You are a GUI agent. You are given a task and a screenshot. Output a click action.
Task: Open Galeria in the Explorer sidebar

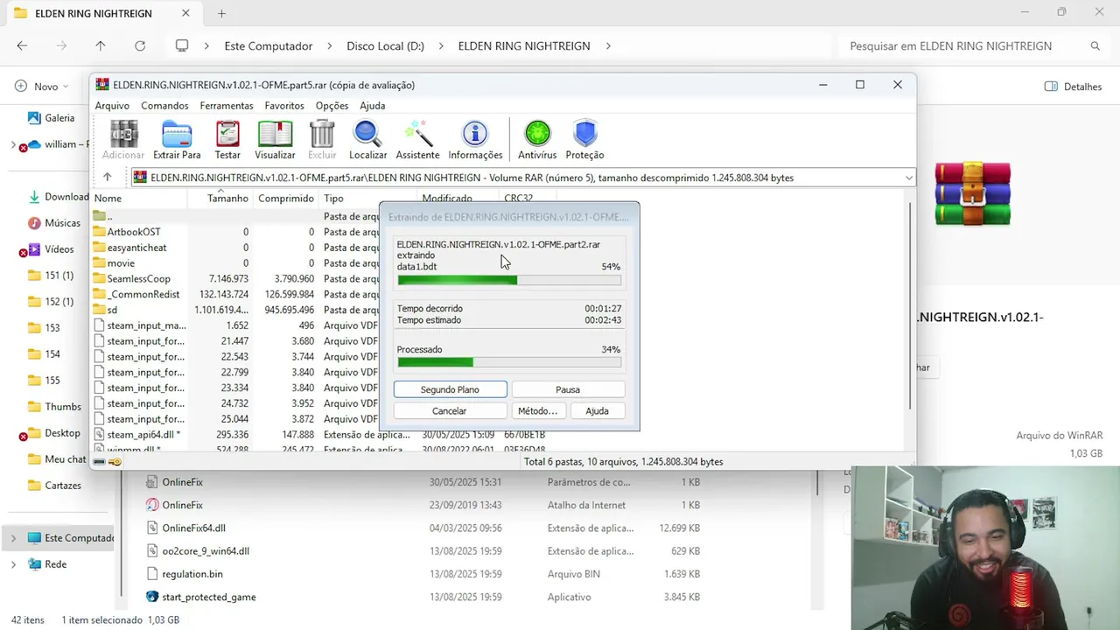(x=51, y=118)
